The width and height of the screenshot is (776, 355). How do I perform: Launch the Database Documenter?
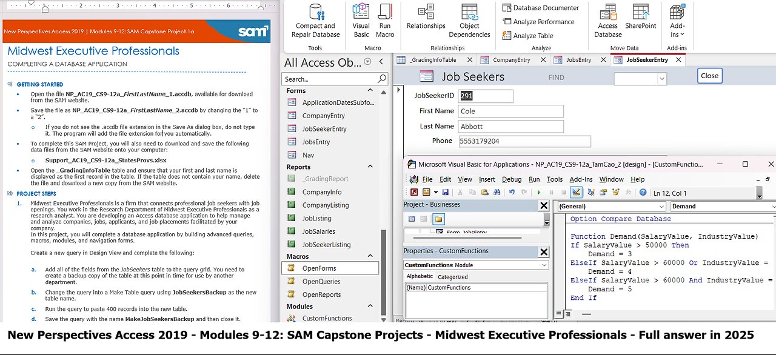click(x=540, y=8)
